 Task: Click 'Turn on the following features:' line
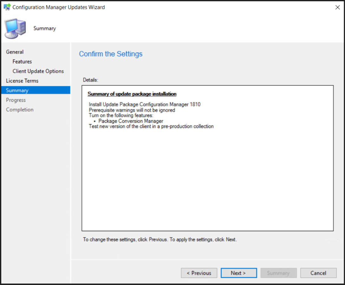(121, 115)
